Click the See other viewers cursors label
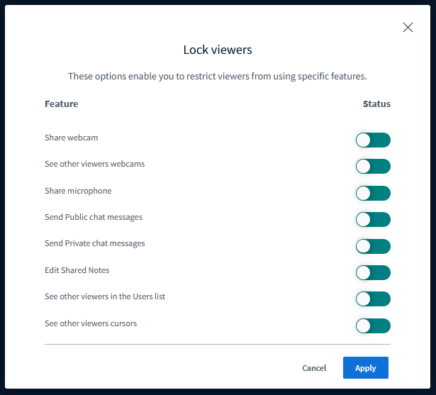This screenshot has height=395, width=436. [x=91, y=323]
